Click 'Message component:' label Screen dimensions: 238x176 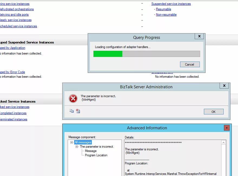pos(82,137)
